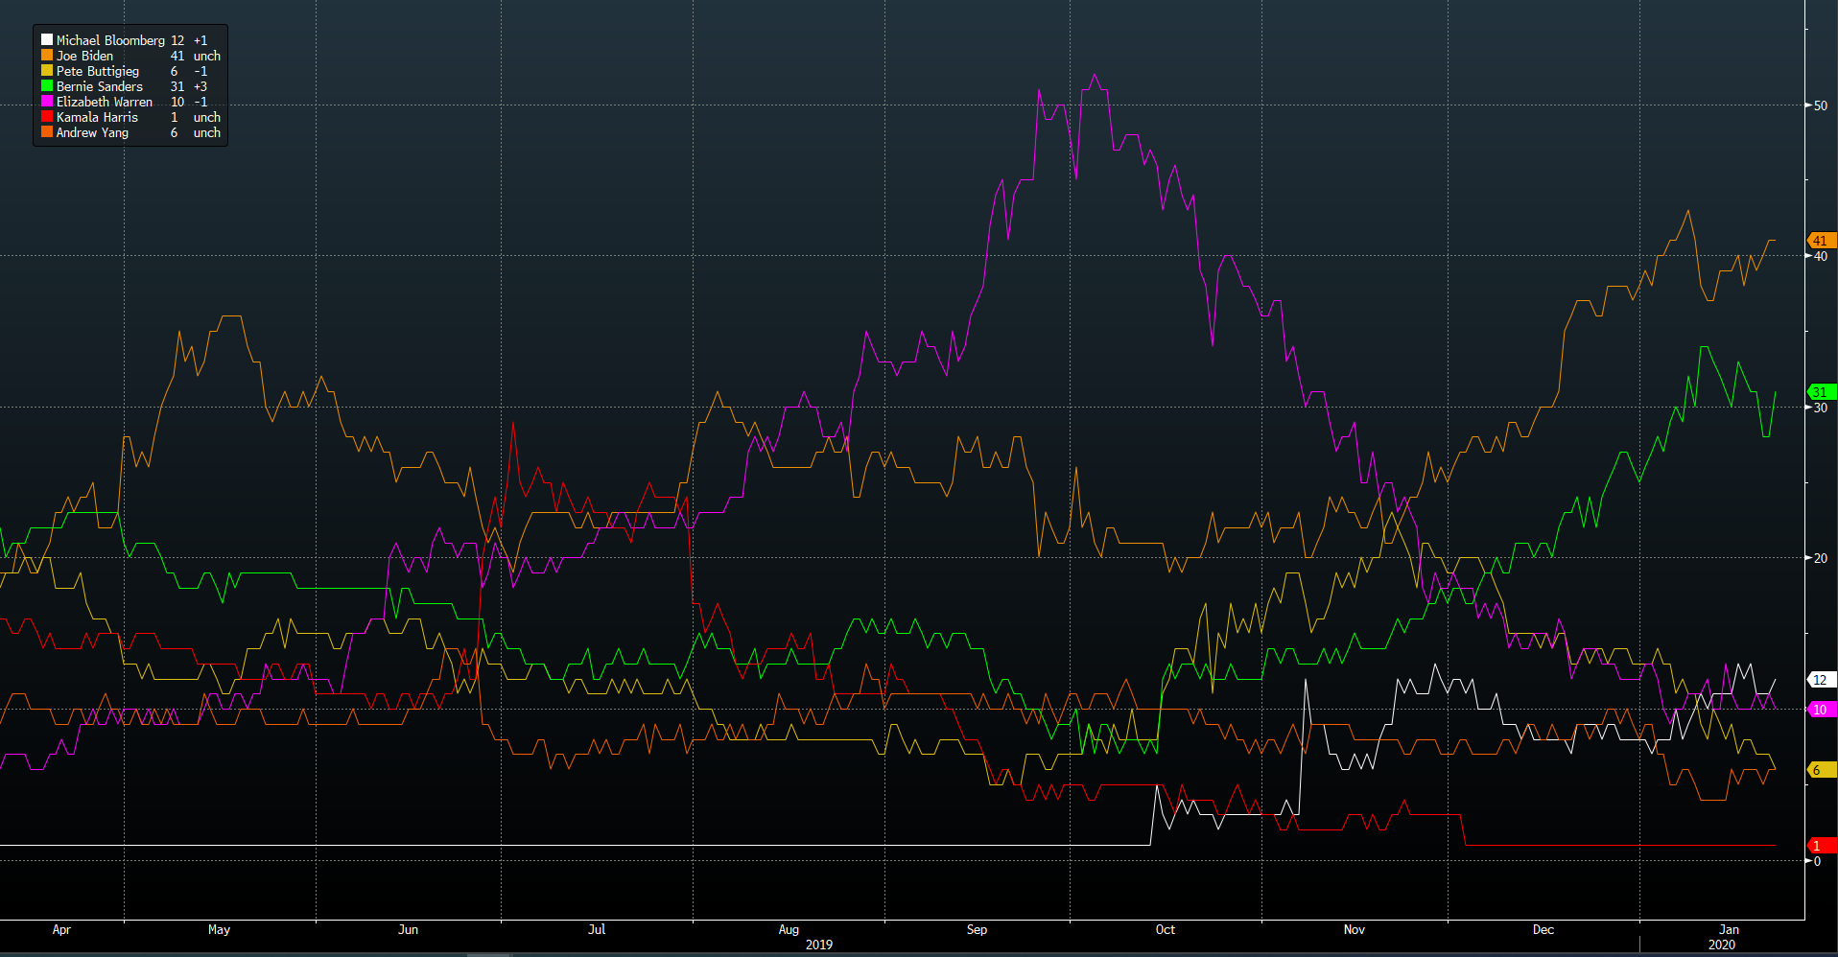
Task: Click the 2019 year label on time axis
Action: (818, 945)
